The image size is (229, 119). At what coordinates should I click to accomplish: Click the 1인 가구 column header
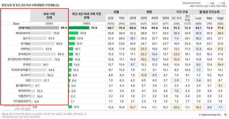(176, 18)
